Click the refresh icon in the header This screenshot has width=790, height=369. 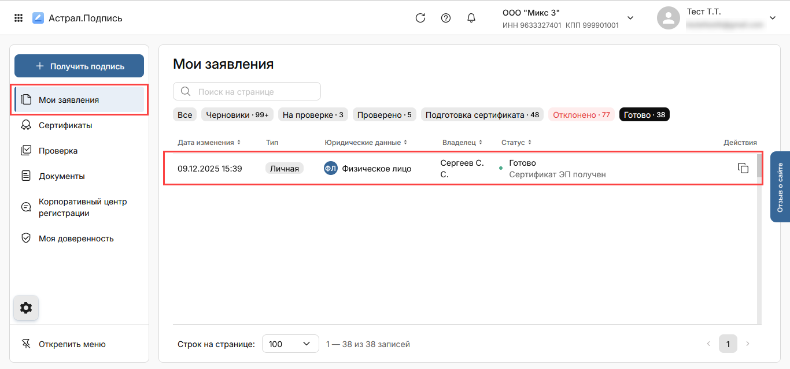pyautogui.click(x=420, y=18)
